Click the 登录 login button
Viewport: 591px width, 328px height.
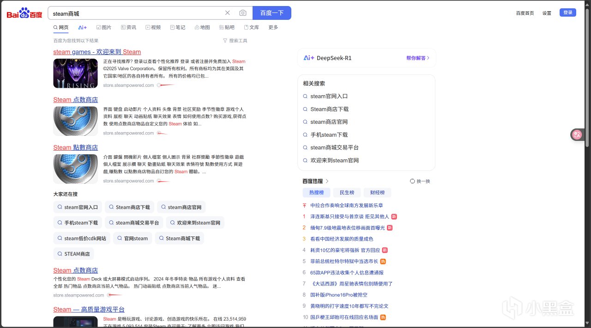pyautogui.click(x=567, y=12)
